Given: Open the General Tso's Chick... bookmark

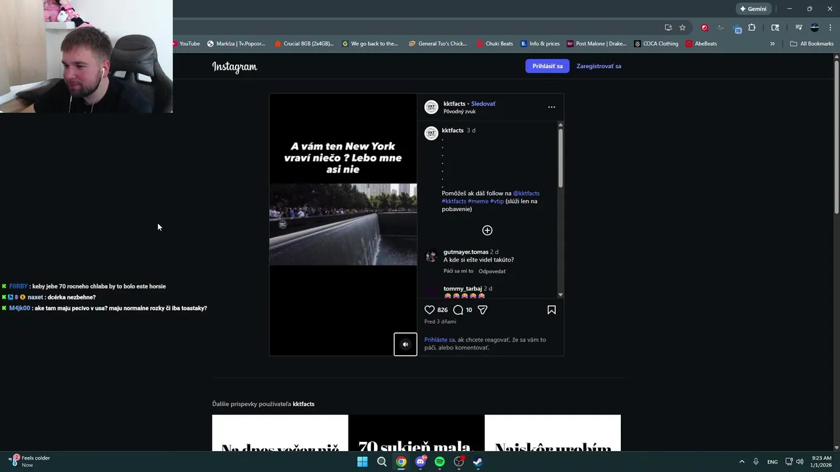Looking at the screenshot, I should point(438,44).
